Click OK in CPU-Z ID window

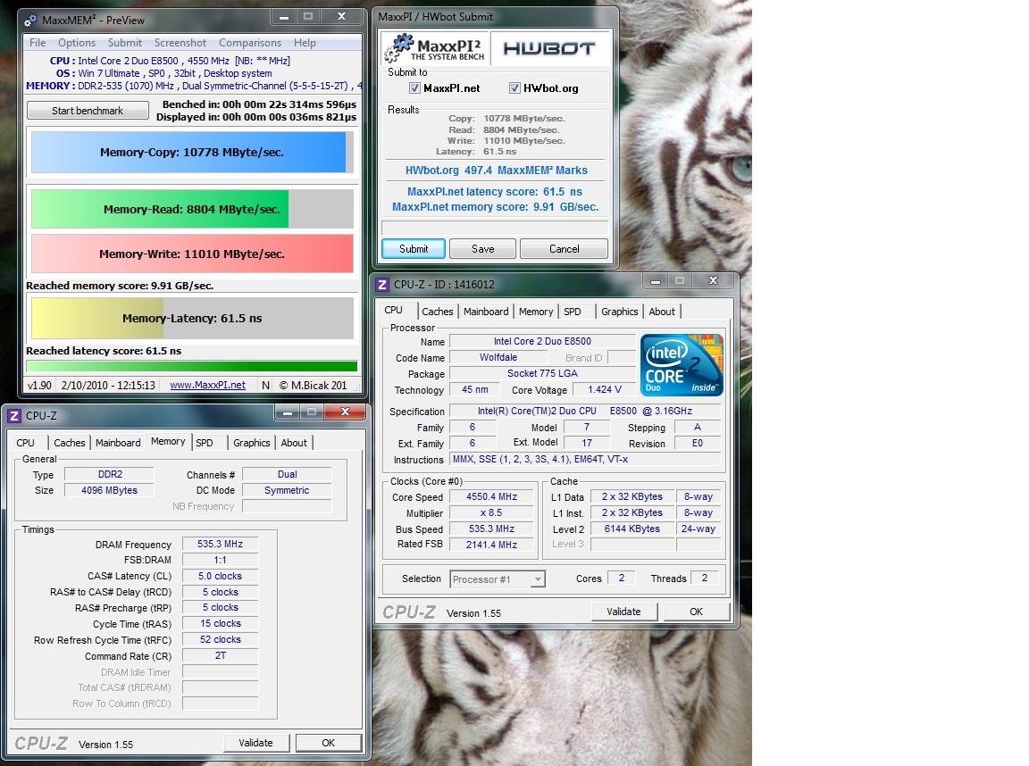(x=697, y=612)
